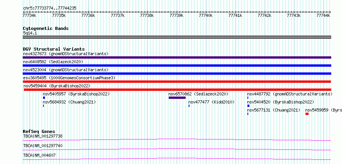The image size is (342, 164).
Task: Click the 5q14.1 band label
Action: click(x=30, y=33)
